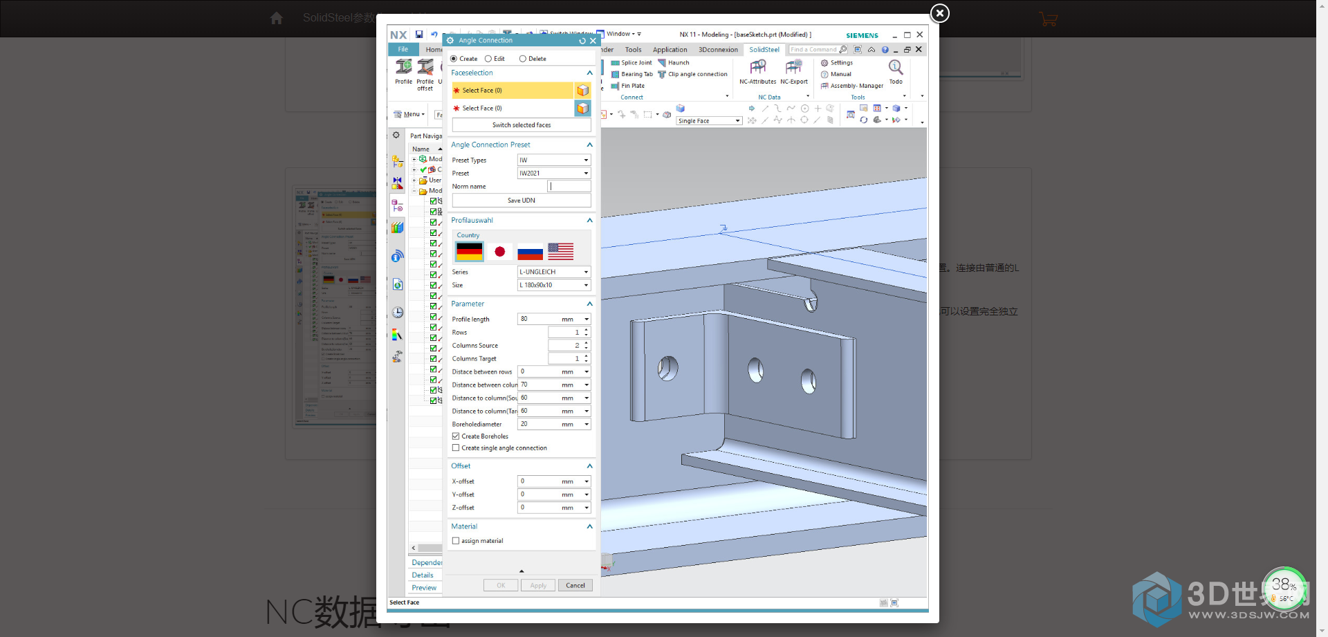Click the Todo magnifier icon
The height and width of the screenshot is (637, 1328).
pyautogui.click(x=896, y=67)
